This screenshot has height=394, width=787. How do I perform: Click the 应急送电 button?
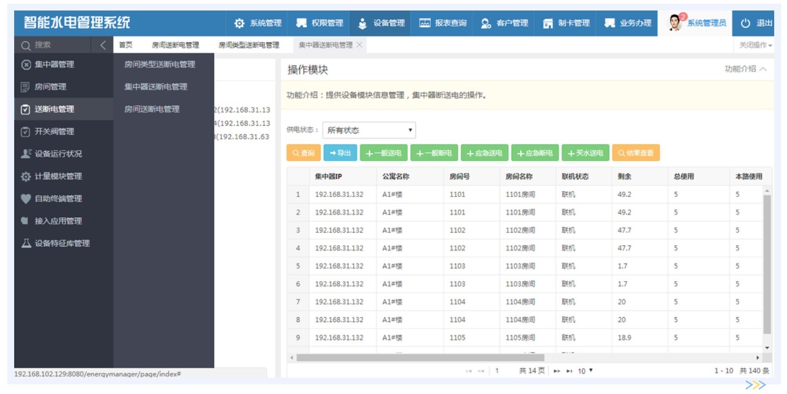coord(484,153)
